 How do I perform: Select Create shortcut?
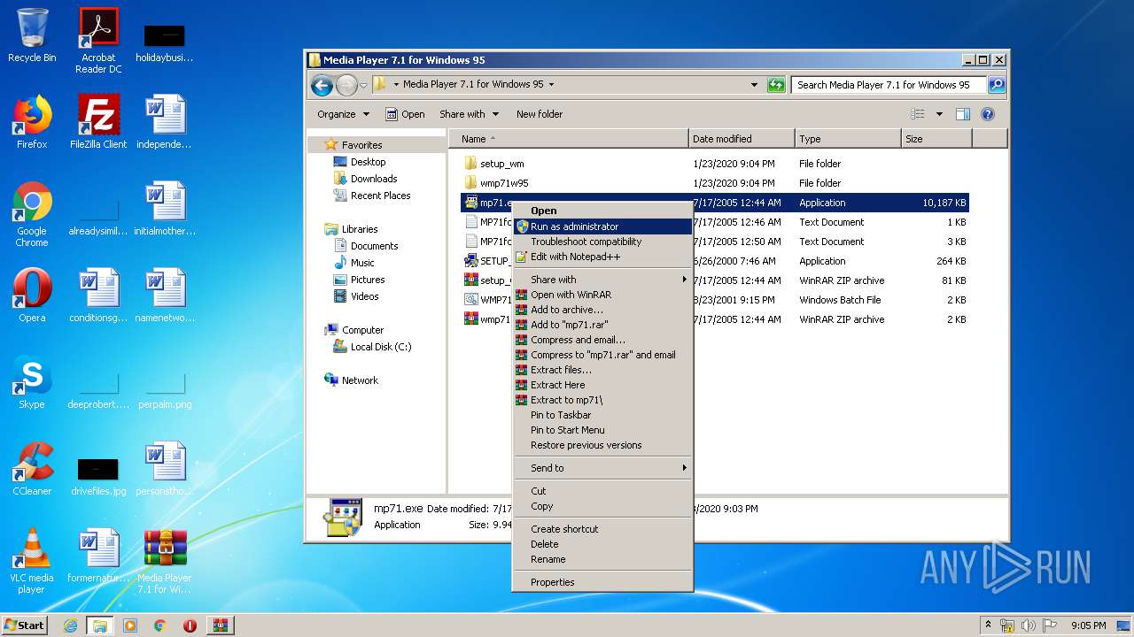(x=602, y=529)
